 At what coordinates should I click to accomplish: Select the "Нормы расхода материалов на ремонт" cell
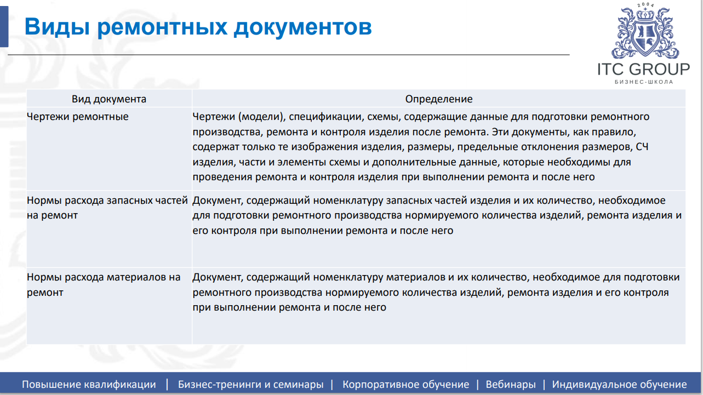[109, 306]
